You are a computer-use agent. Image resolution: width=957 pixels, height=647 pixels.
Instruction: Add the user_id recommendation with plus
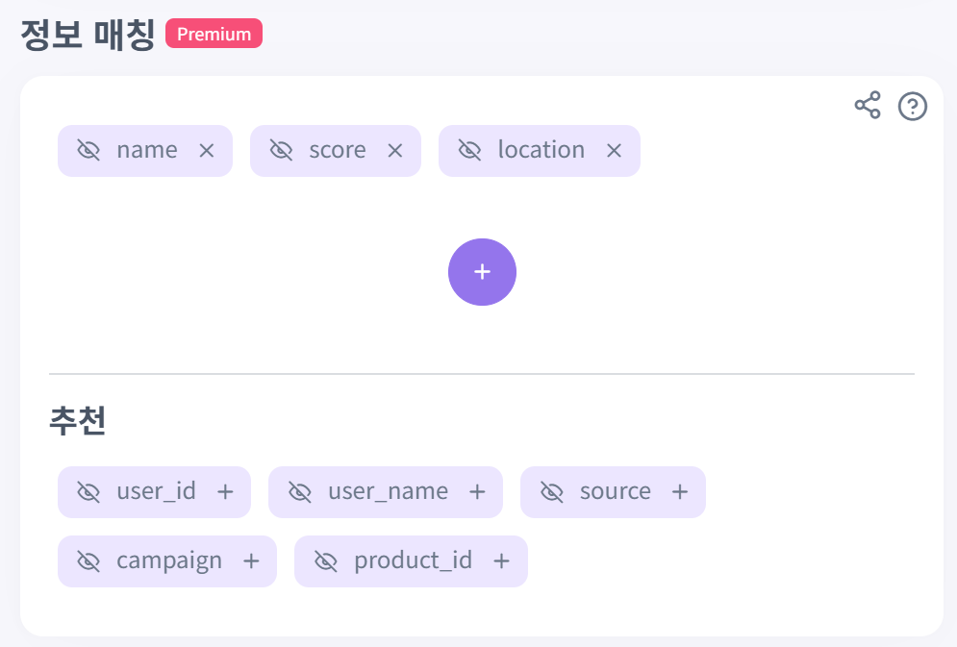225,491
